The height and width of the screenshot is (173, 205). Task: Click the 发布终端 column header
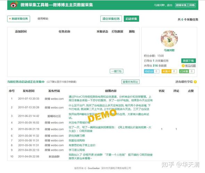tap(54, 91)
